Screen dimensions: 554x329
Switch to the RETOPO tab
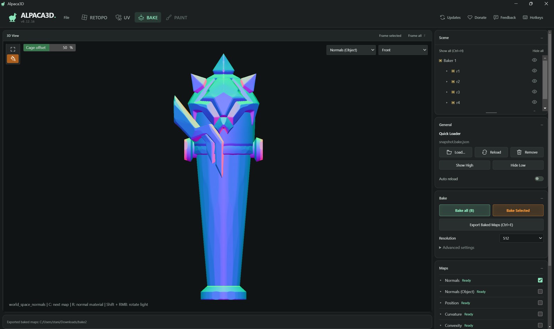click(x=94, y=17)
